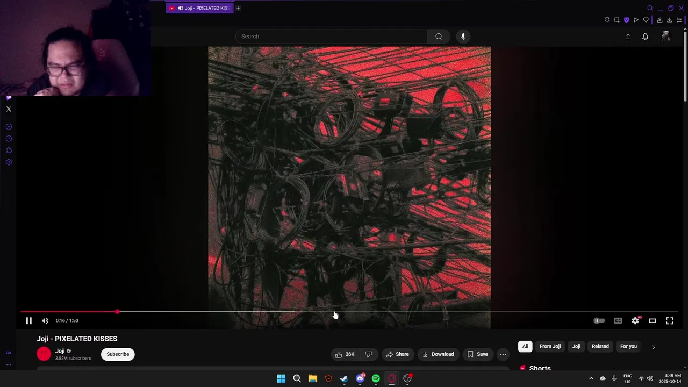The width and height of the screenshot is (688, 387).
Task: Open the player send arrow icon
Action: [636, 20]
